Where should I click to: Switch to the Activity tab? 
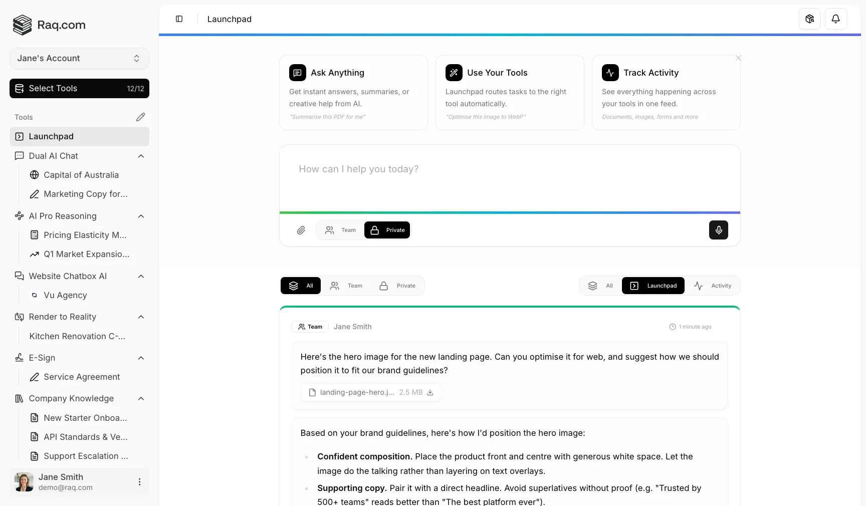click(713, 286)
